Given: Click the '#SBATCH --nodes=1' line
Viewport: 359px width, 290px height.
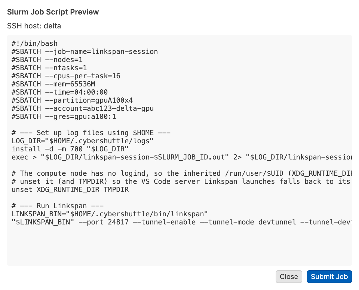Looking at the screenshot, I should pos(47,60).
